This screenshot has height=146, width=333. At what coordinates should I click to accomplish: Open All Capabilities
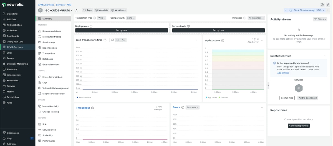(x=14, y=25)
